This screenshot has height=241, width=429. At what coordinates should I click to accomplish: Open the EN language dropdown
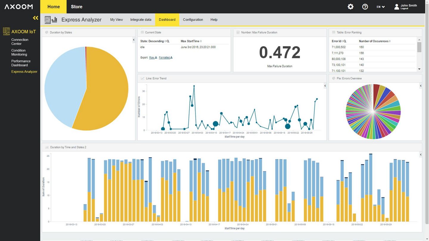coord(380,7)
